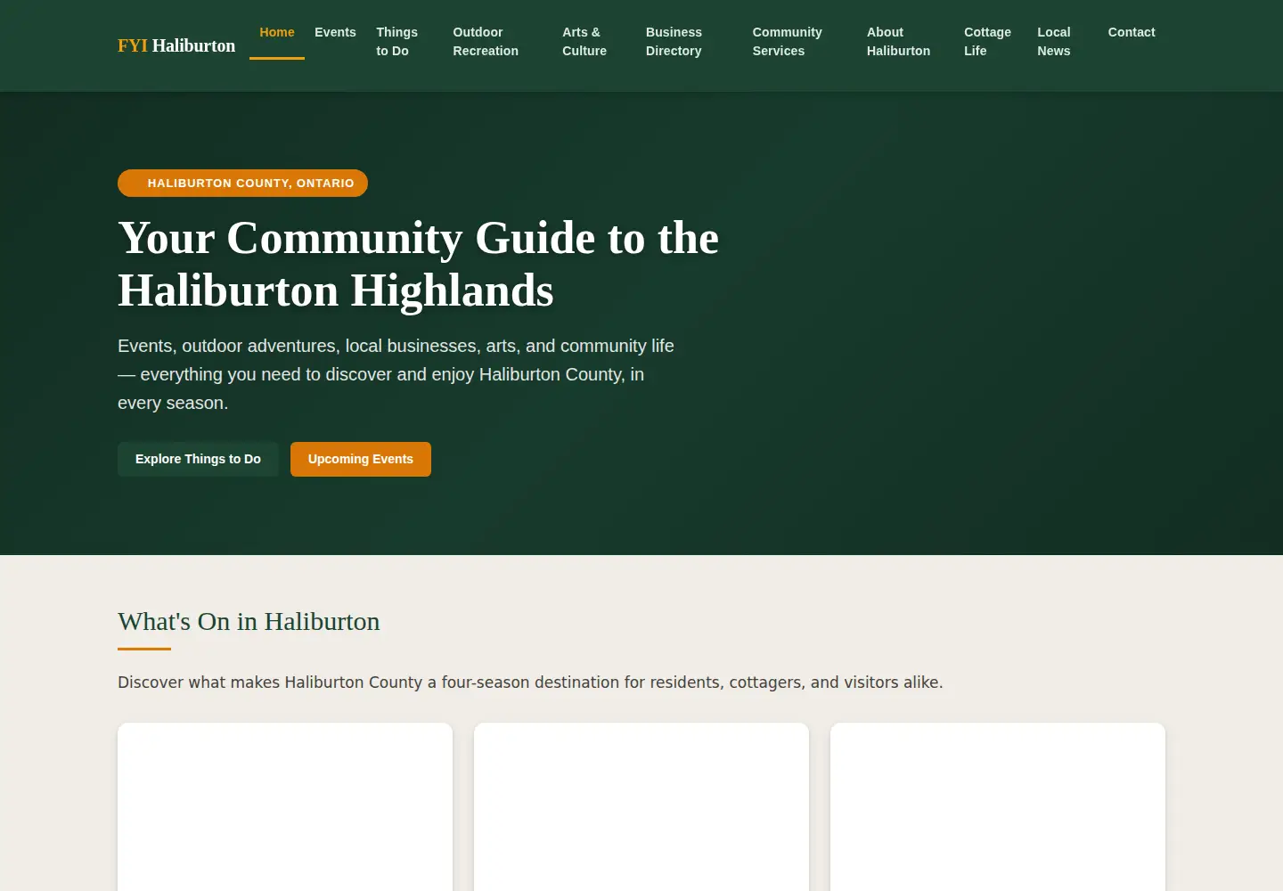The image size is (1283, 891).
Task: Click the four-season destination description text
Action: point(530,683)
